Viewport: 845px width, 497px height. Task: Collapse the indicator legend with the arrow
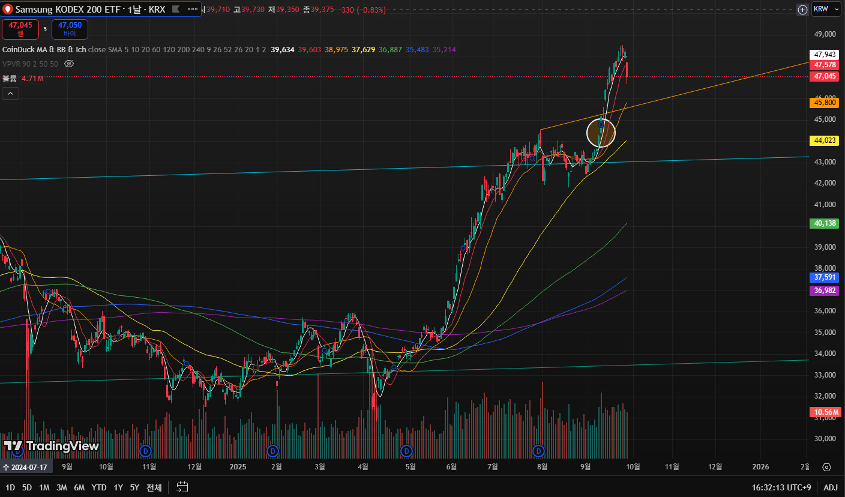pos(11,93)
